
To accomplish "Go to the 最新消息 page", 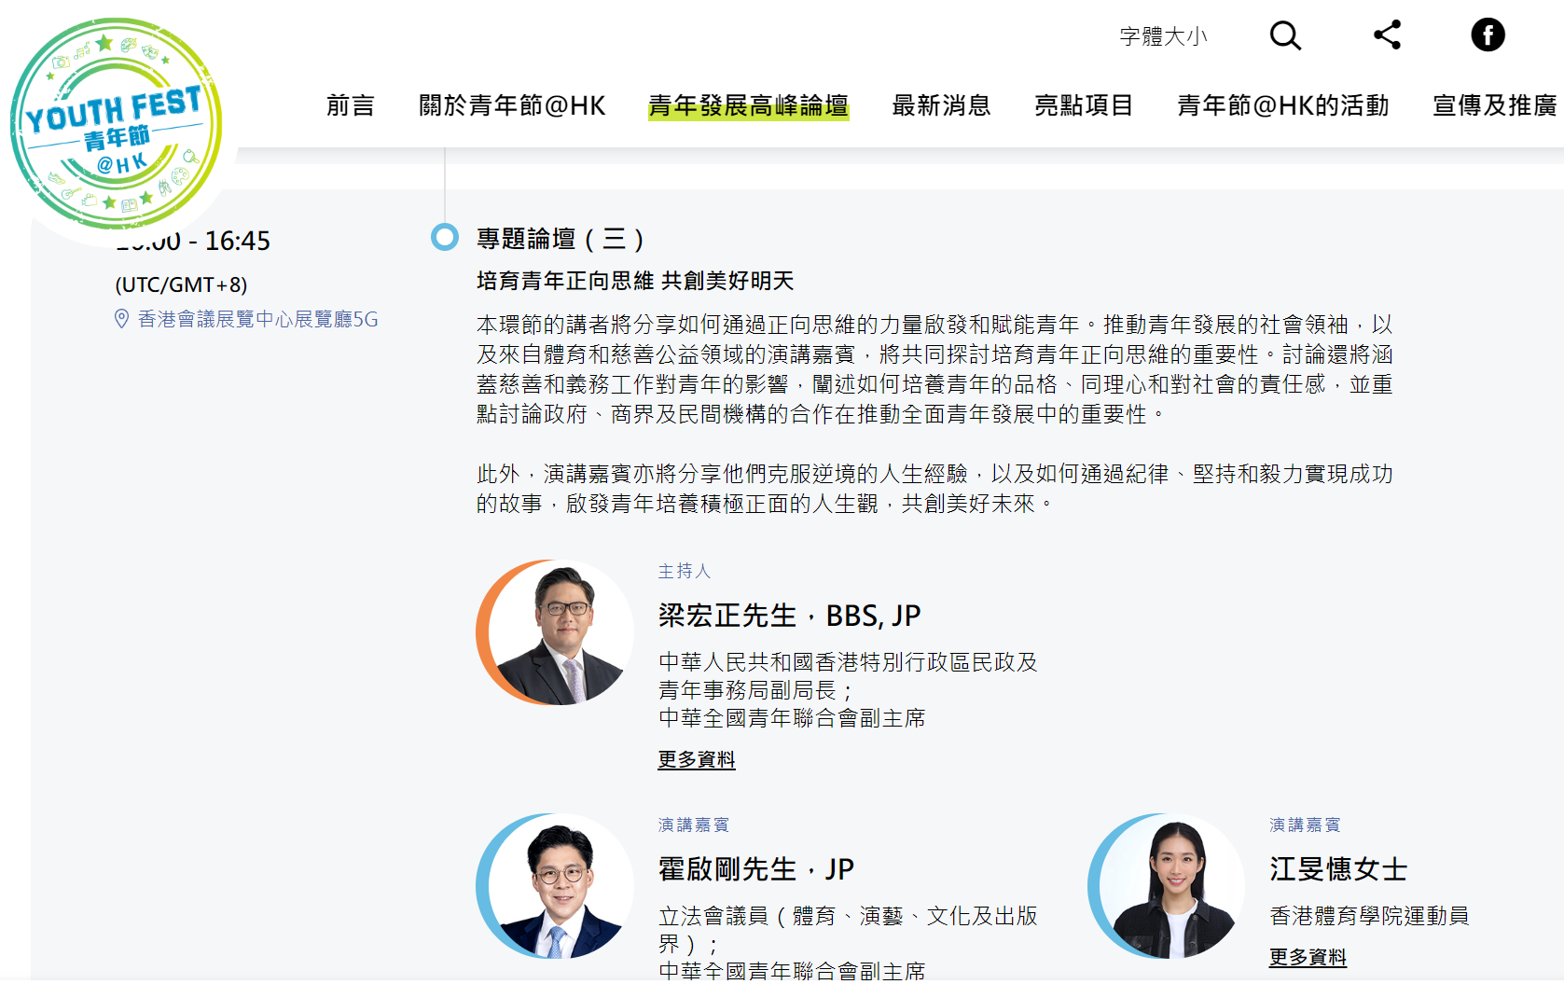I will pos(941,105).
